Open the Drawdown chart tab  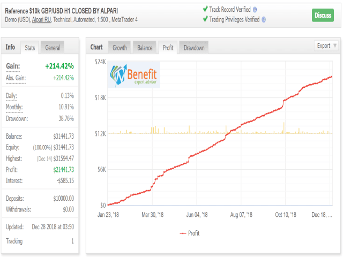click(194, 48)
